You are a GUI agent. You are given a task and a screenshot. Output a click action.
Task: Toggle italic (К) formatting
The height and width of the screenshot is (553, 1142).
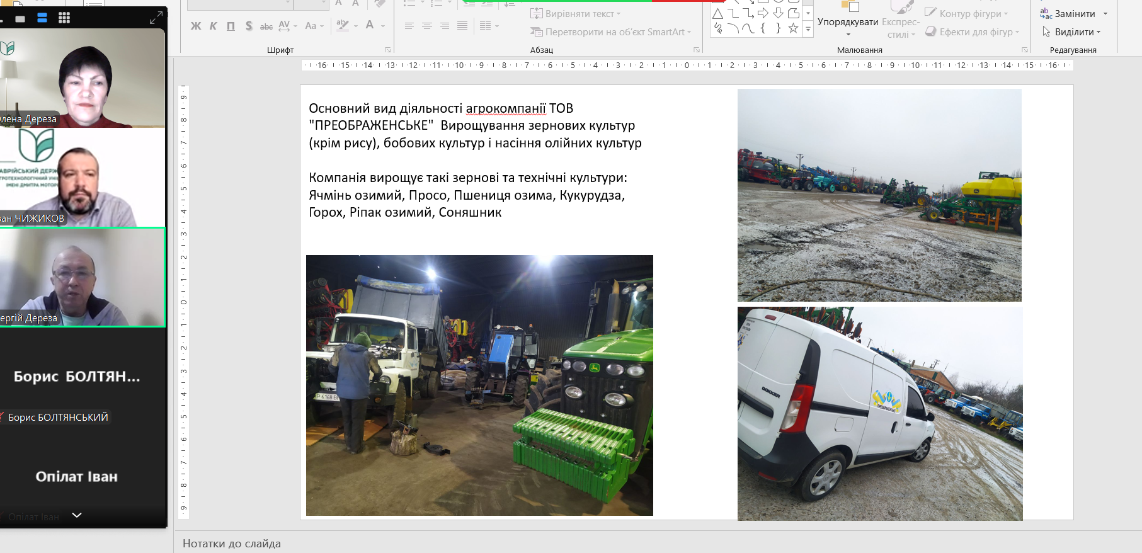tap(213, 26)
